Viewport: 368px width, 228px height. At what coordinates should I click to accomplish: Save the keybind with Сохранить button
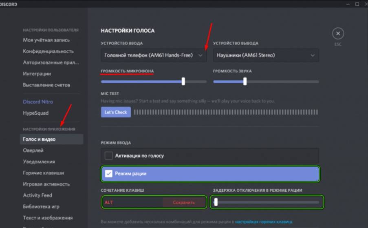click(x=184, y=202)
